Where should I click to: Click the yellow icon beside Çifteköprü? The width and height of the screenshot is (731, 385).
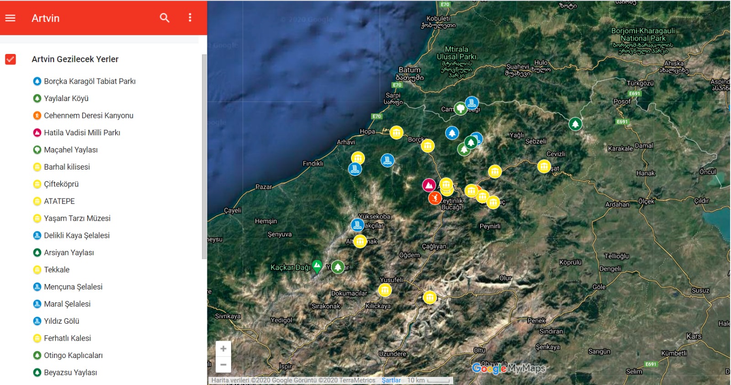37,184
